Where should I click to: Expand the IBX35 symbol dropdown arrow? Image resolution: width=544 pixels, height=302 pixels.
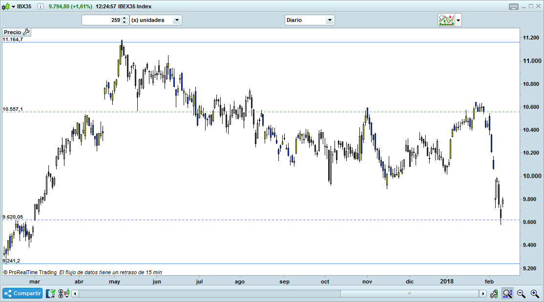pyautogui.click(x=13, y=6)
